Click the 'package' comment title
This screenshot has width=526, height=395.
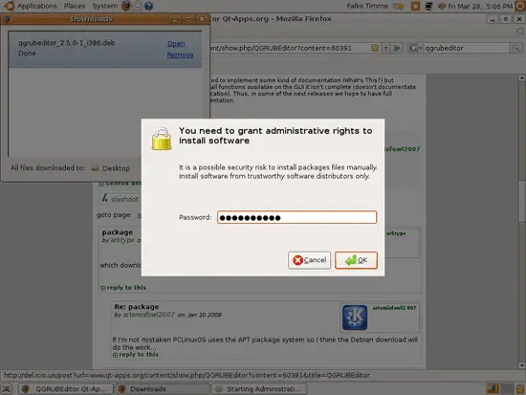coord(118,232)
